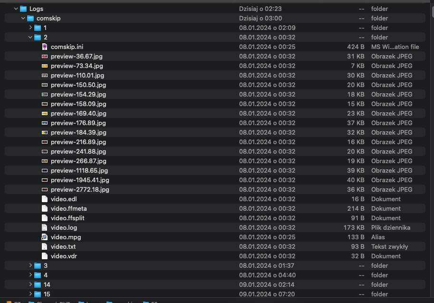Select the video.txt plain text icon
The width and height of the screenshot is (434, 303).
click(x=45, y=246)
